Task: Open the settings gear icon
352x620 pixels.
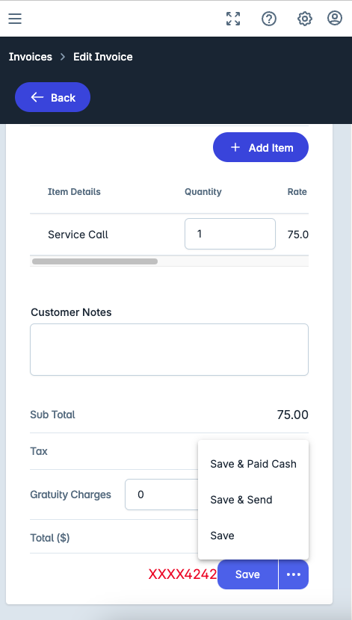Action: click(x=304, y=19)
